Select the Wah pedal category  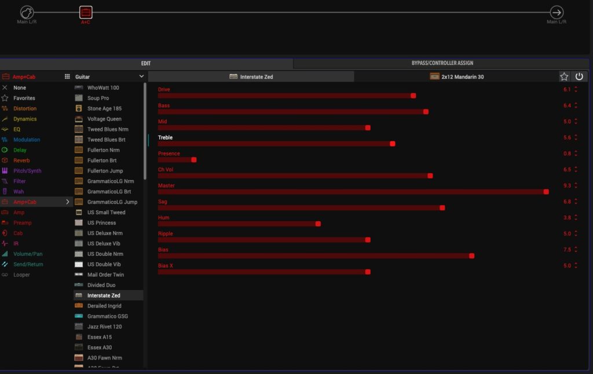click(19, 192)
